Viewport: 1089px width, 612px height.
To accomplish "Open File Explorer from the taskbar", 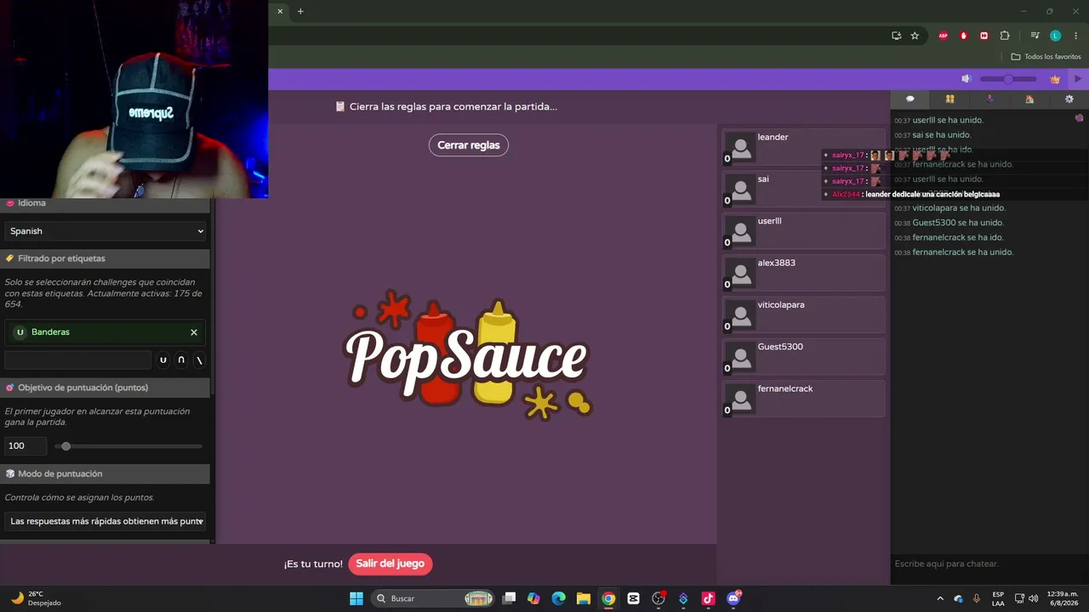I will click(584, 598).
